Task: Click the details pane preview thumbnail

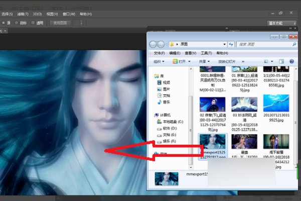Action: 167,179
